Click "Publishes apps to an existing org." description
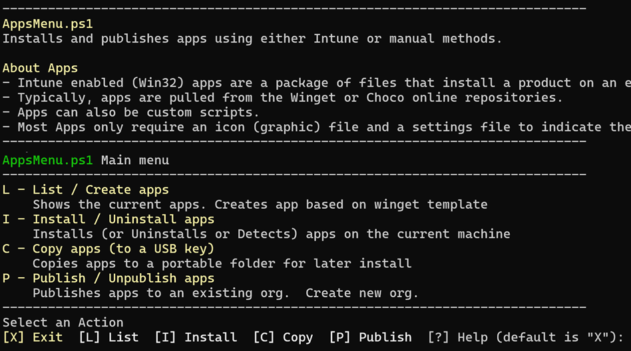The width and height of the screenshot is (631, 351). pos(226,293)
